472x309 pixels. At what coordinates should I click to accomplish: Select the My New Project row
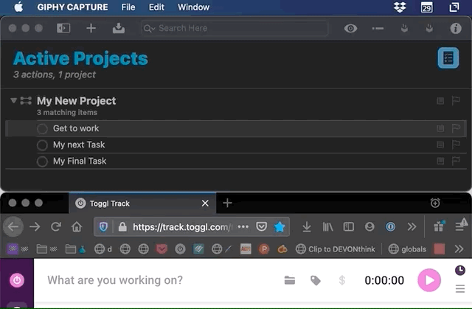(236, 105)
